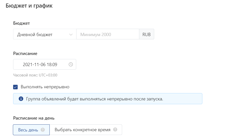Focus the Минимум 2000 budget input

108,34
